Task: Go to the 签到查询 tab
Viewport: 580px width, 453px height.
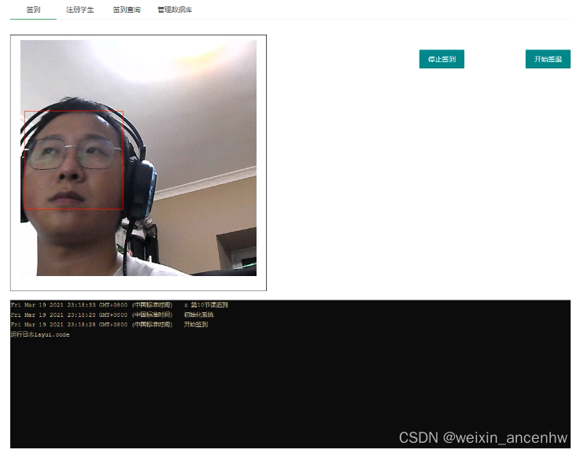Action: [127, 9]
